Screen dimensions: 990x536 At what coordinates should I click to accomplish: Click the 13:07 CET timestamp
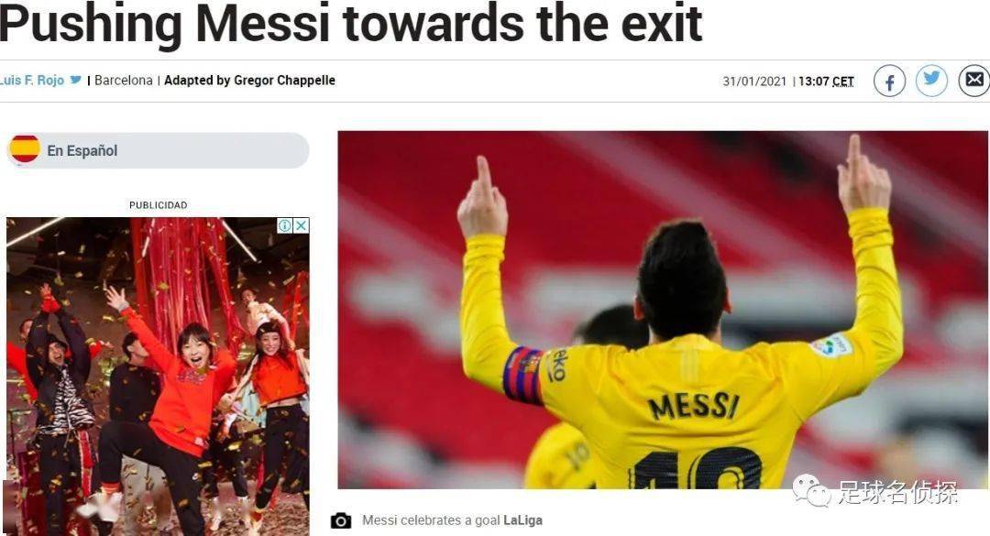[x=826, y=82]
